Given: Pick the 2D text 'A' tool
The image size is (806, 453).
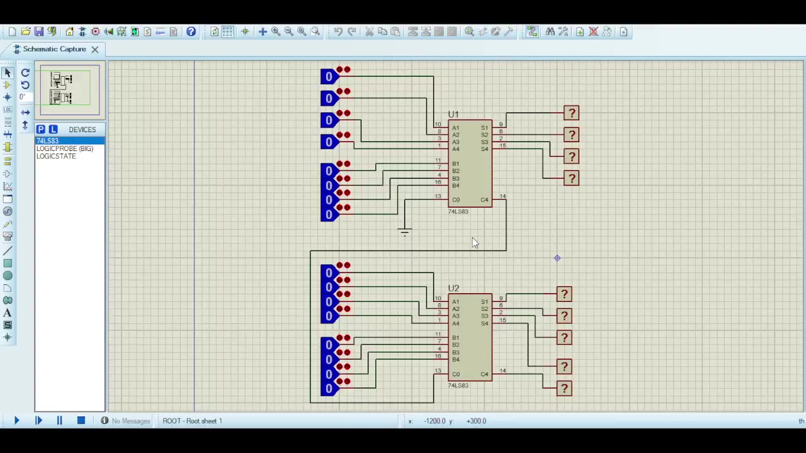Looking at the screenshot, I should pos(8,313).
